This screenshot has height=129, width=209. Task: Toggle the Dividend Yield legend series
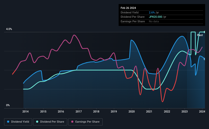coord(18,122)
